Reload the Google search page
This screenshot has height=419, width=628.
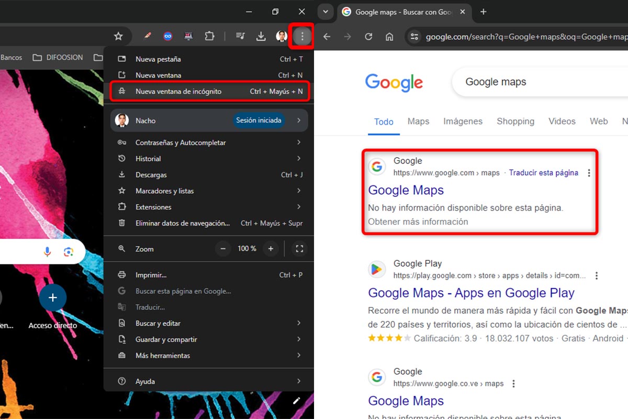tap(368, 37)
